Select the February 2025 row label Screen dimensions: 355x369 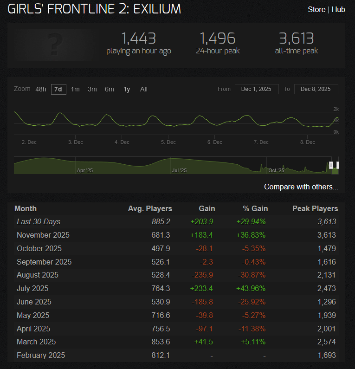(41, 355)
